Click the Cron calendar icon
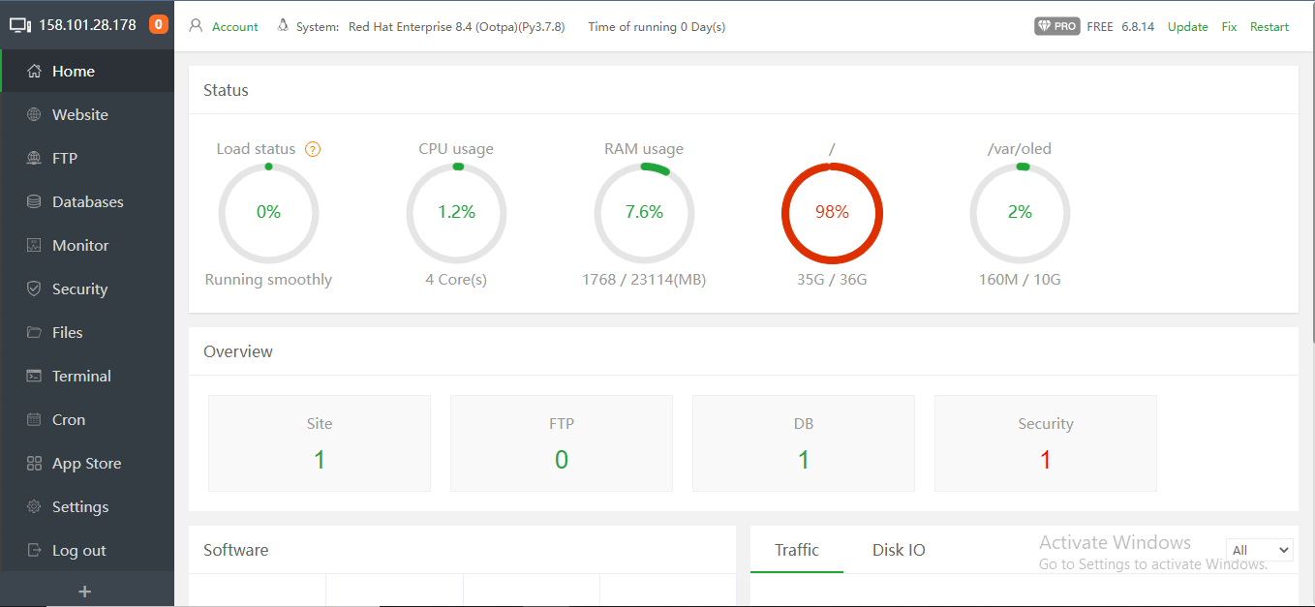 pyautogui.click(x=34, y=420)
